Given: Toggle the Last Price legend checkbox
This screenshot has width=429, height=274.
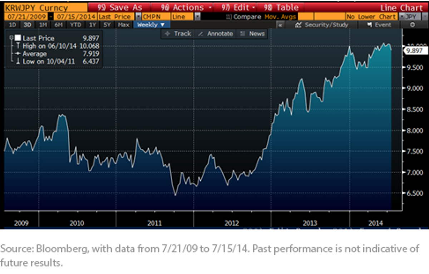Looking at the screenshot, I should (18, 38).
